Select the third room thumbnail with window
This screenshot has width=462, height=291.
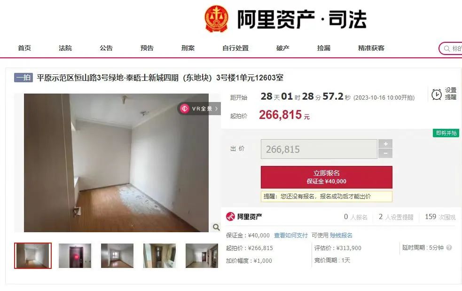tap(117, 256)
